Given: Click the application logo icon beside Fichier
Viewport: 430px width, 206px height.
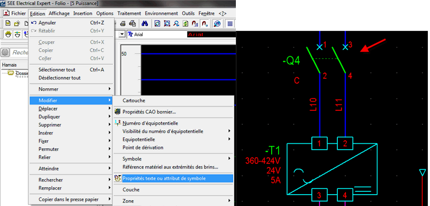Looking at the screenshot, I should point(7,13).
